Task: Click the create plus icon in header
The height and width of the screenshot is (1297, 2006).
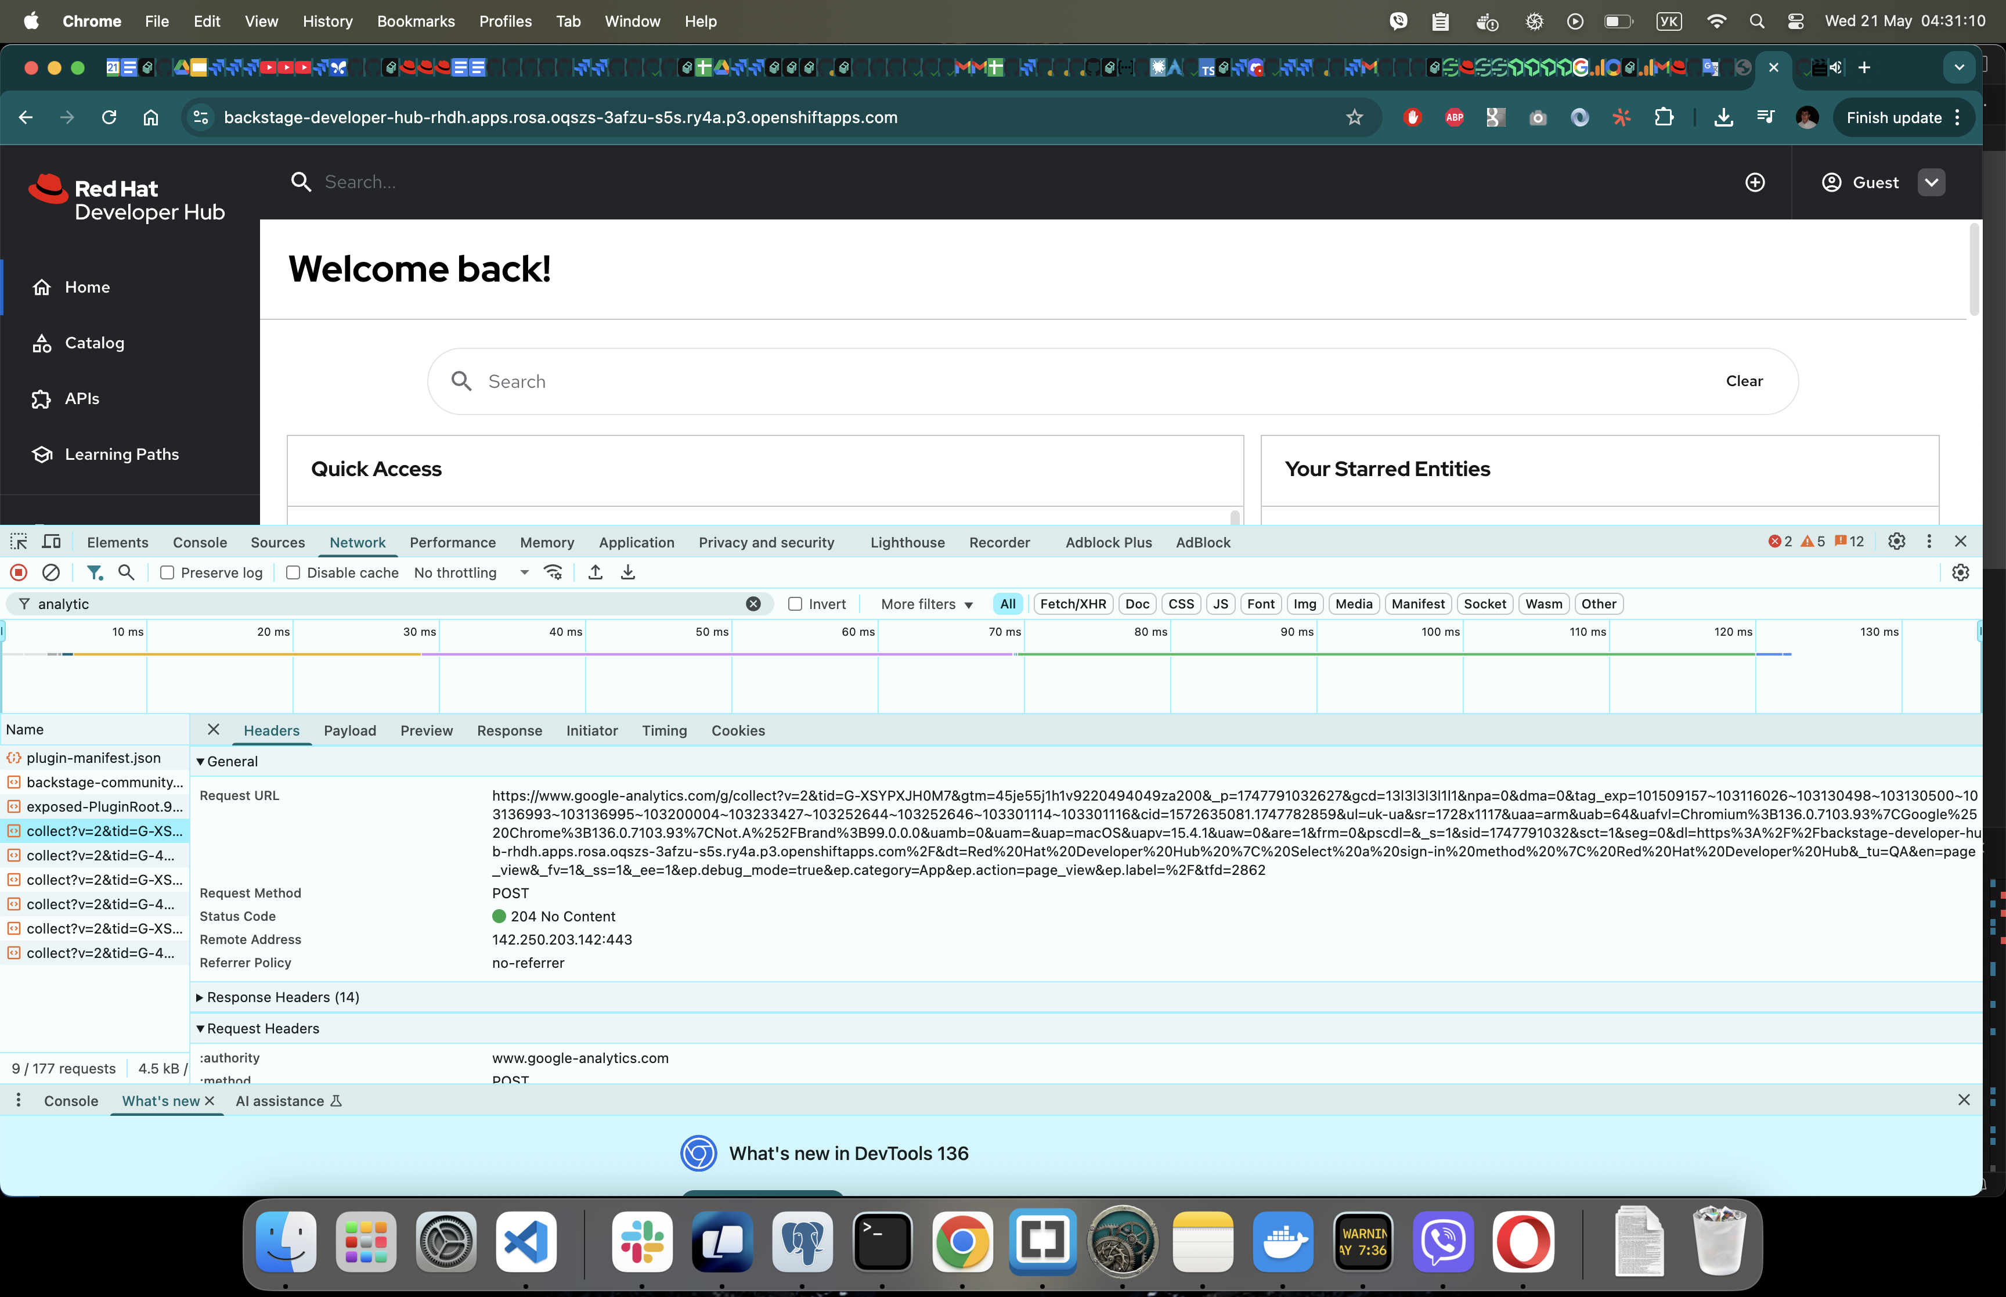Action: (x=1755, y=183)
